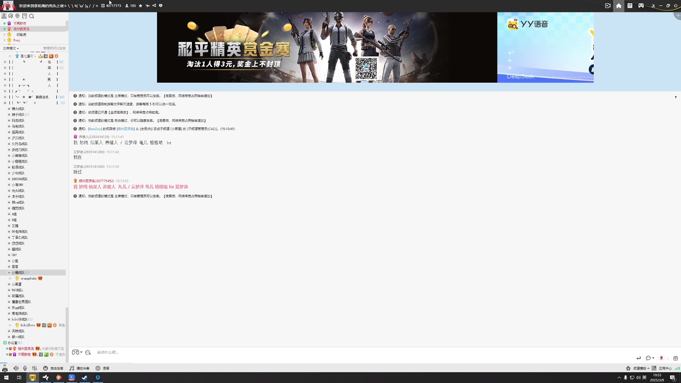Toggle the 自由发言 free speech button

pos(53,368)
